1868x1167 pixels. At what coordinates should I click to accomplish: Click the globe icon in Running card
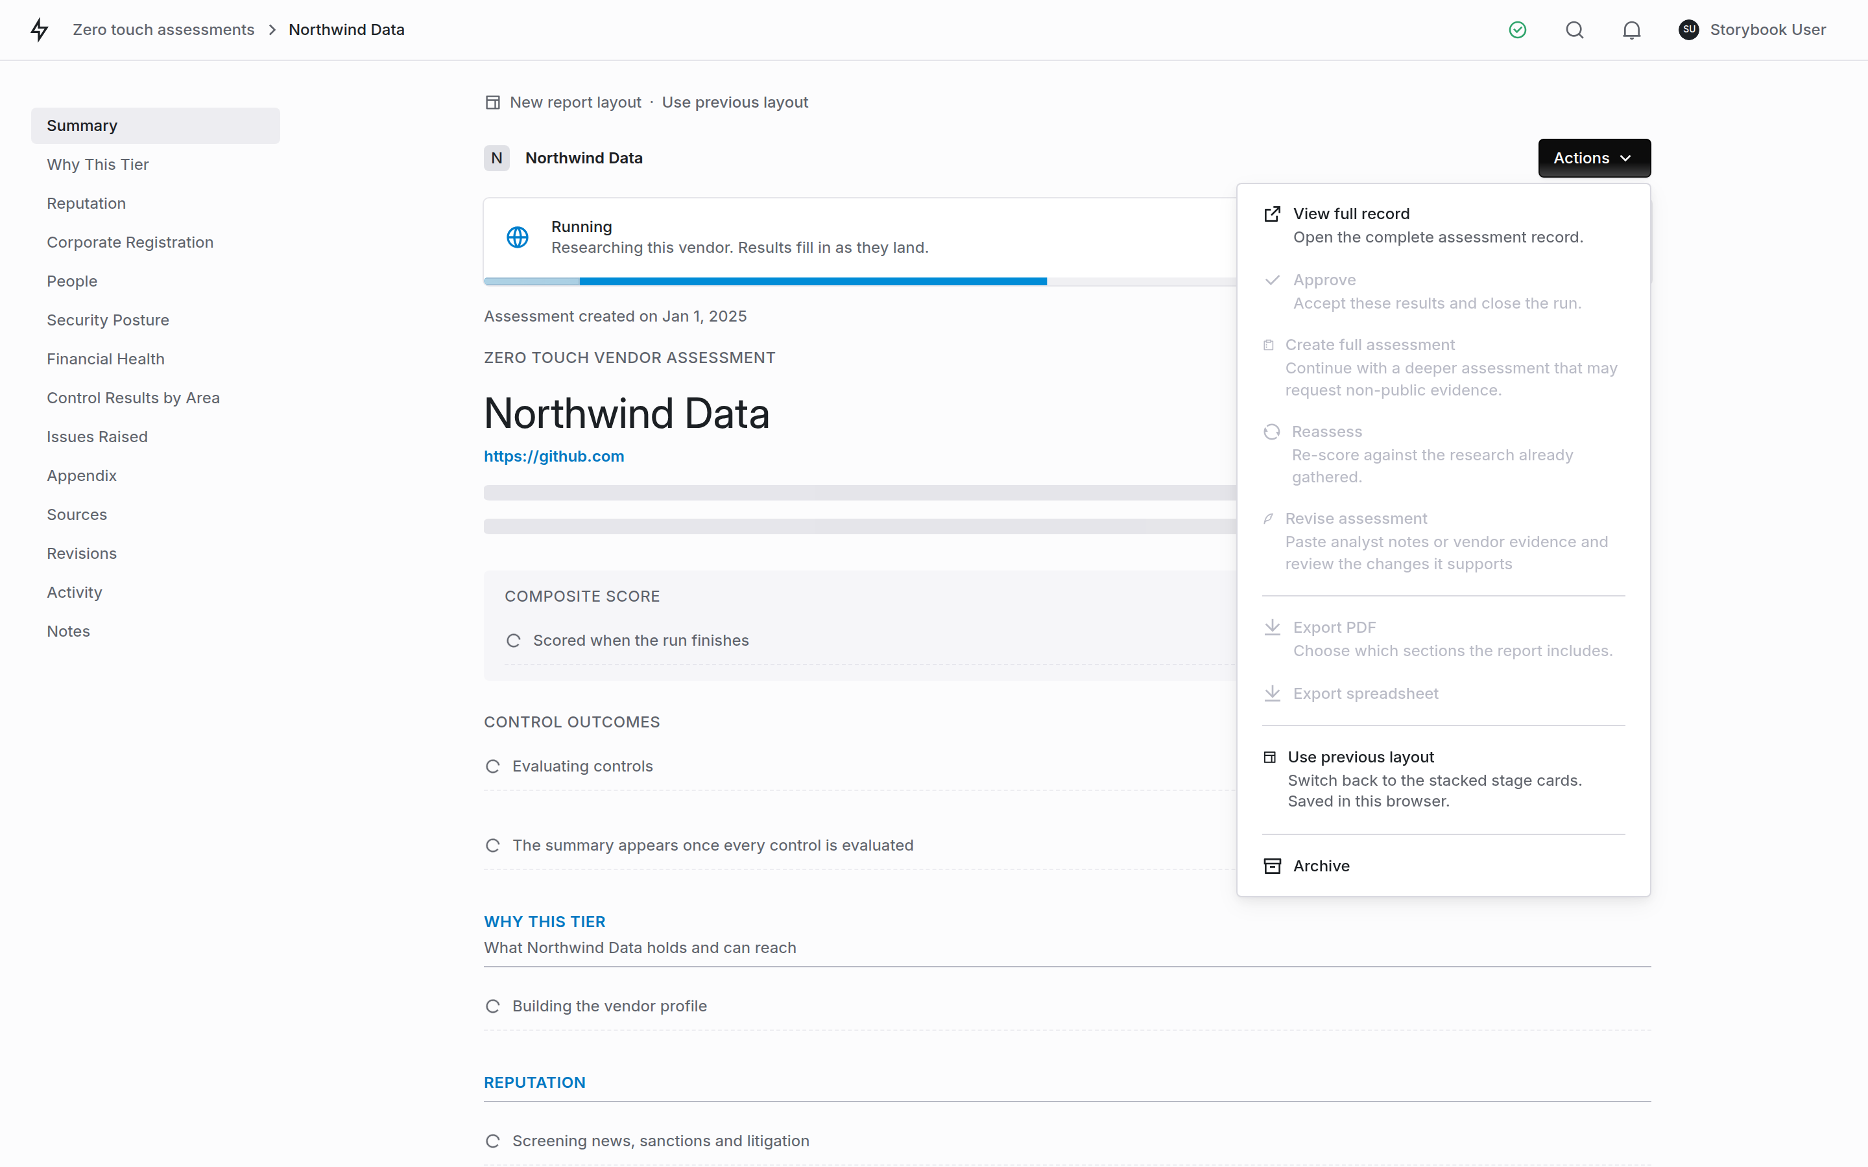[x=517, y=237]
